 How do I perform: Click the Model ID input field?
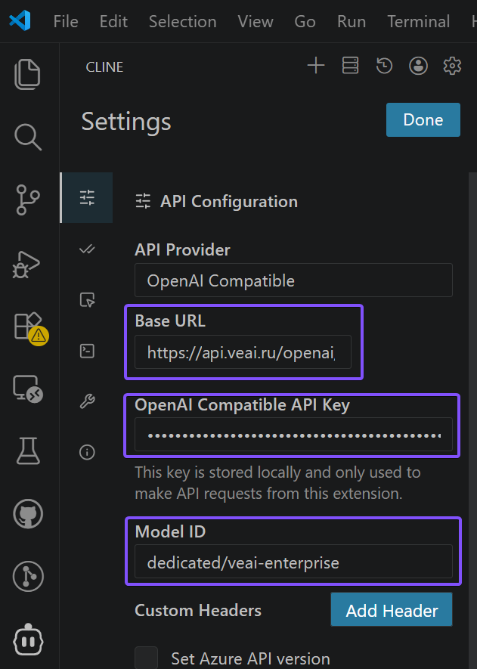293,562
